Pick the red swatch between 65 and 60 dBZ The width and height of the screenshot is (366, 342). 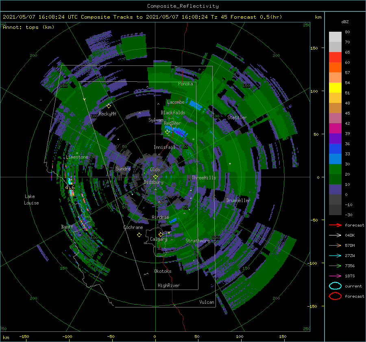[335, 57]
